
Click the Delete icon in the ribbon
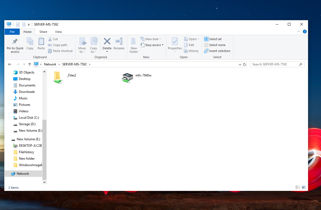107,41
